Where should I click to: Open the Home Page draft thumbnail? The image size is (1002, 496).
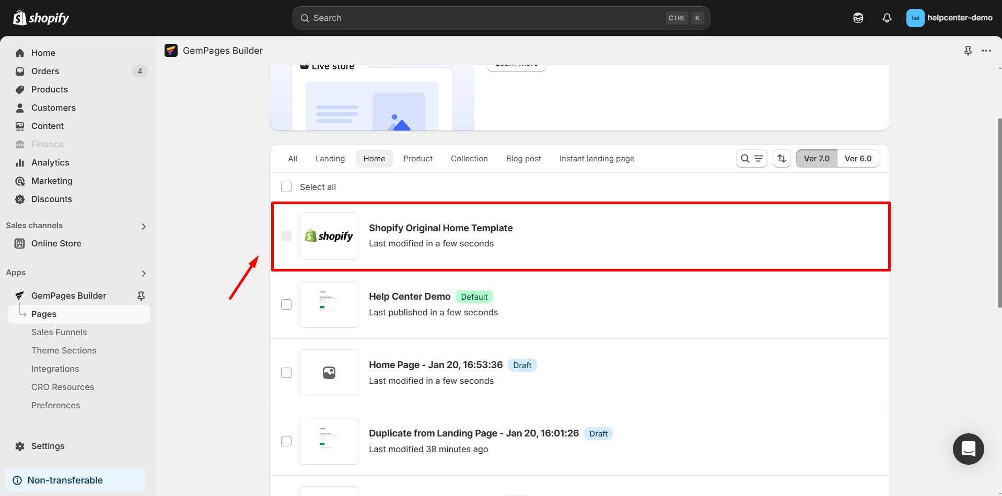point(329,372)
